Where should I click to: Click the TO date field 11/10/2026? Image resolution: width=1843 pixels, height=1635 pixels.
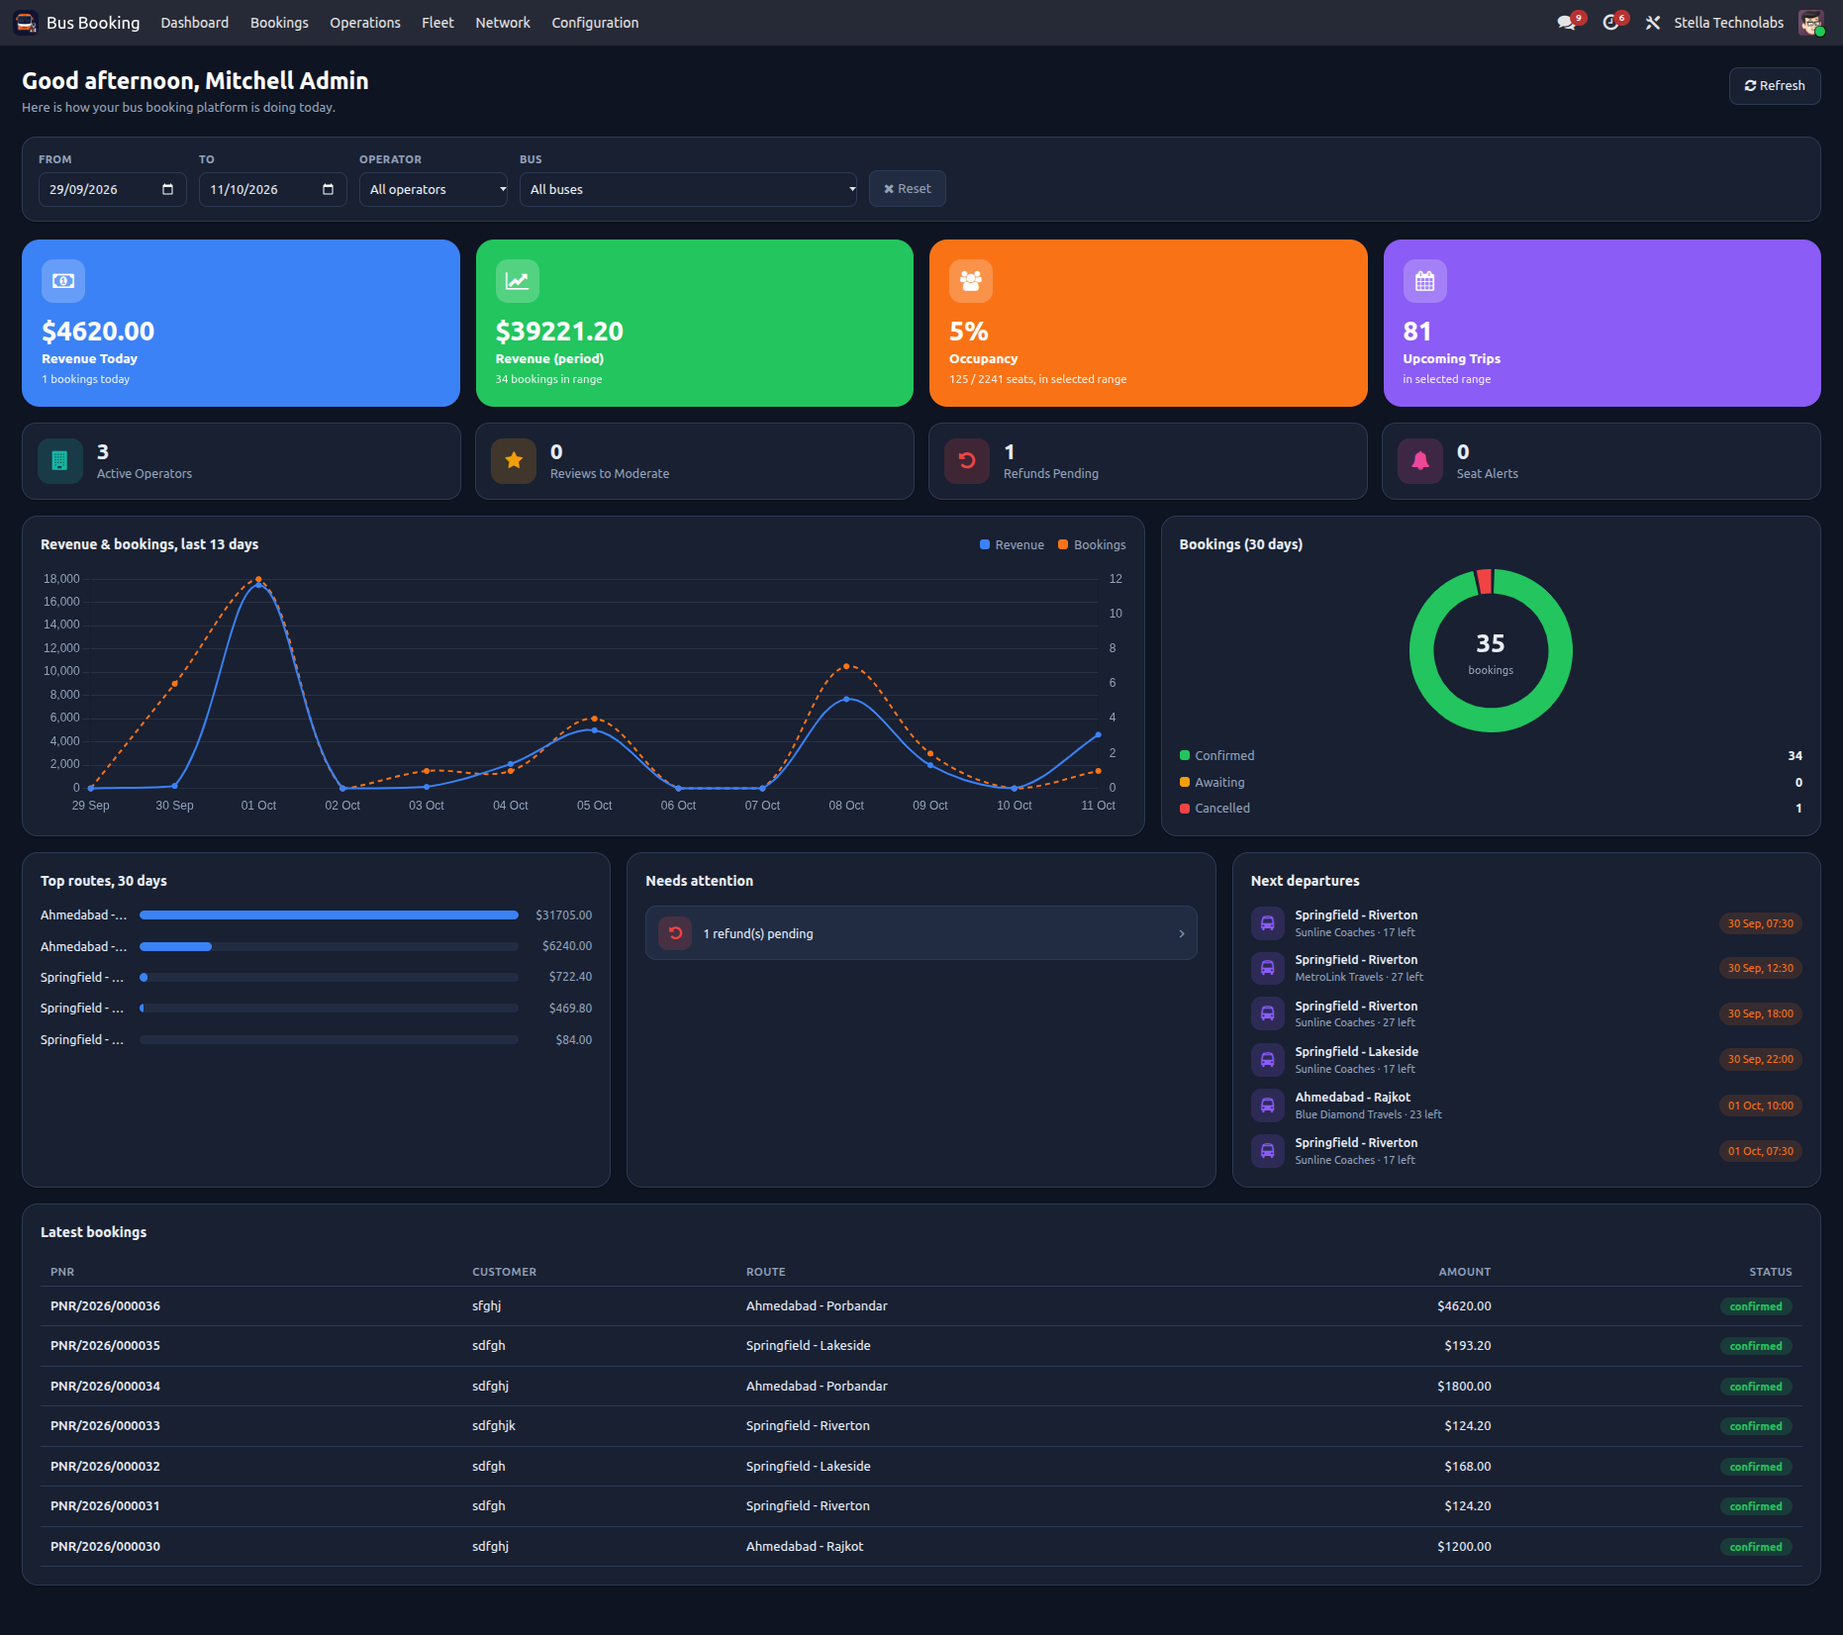tap(273, 189)
